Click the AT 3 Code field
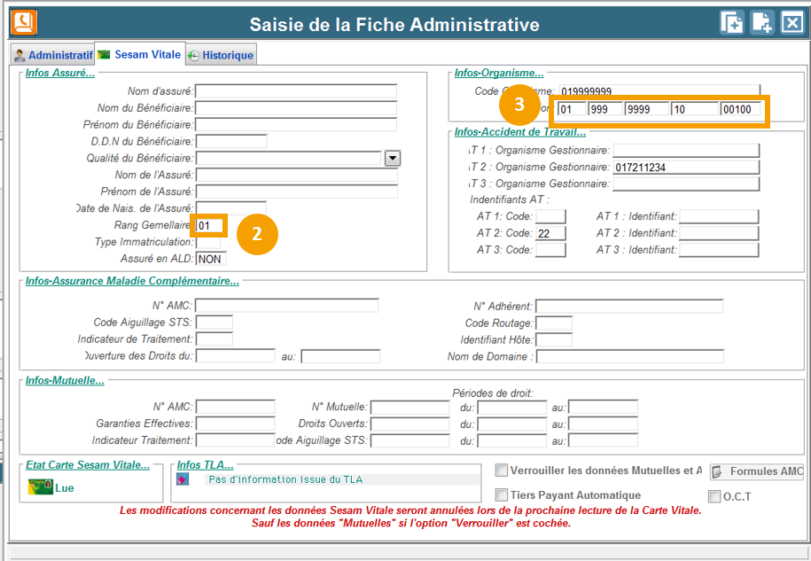 pos(550,250)
